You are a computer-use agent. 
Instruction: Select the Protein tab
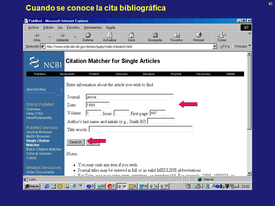coord(94,74)
